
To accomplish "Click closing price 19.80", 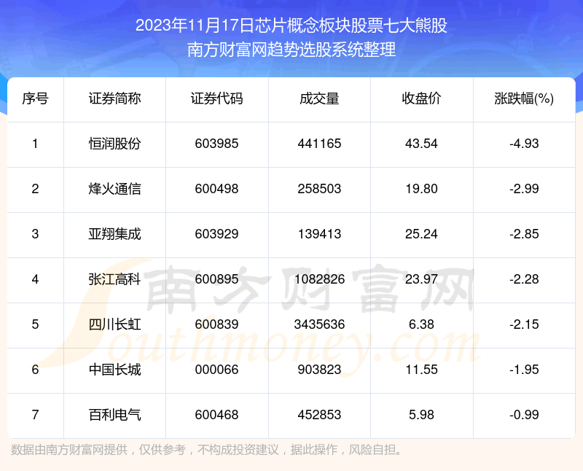I will [x=421, y=189].
